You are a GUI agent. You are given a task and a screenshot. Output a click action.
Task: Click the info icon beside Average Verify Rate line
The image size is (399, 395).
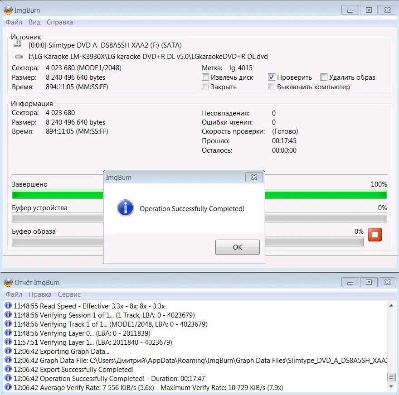8,387
